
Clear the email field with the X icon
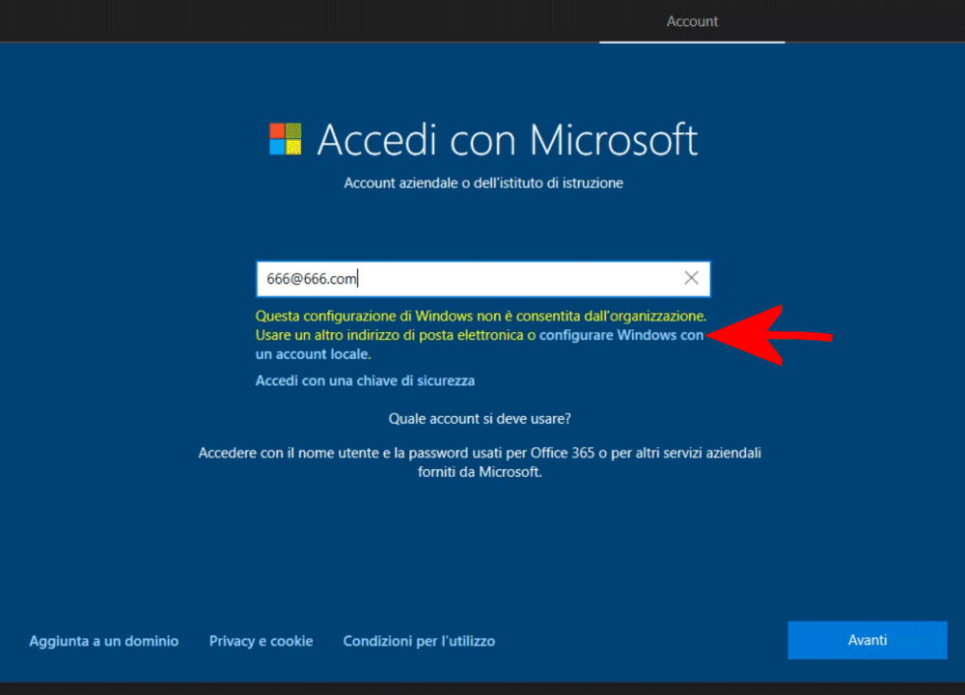(x=691, y=278)
